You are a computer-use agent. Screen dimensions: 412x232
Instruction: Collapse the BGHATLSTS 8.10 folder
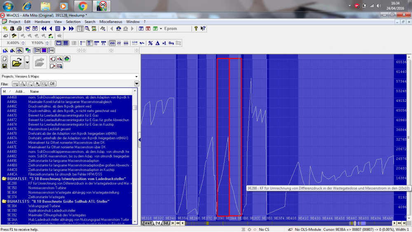tap(4, 202)
